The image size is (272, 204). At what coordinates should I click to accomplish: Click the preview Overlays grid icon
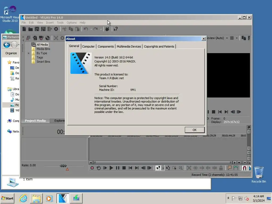tap(232, 38)
